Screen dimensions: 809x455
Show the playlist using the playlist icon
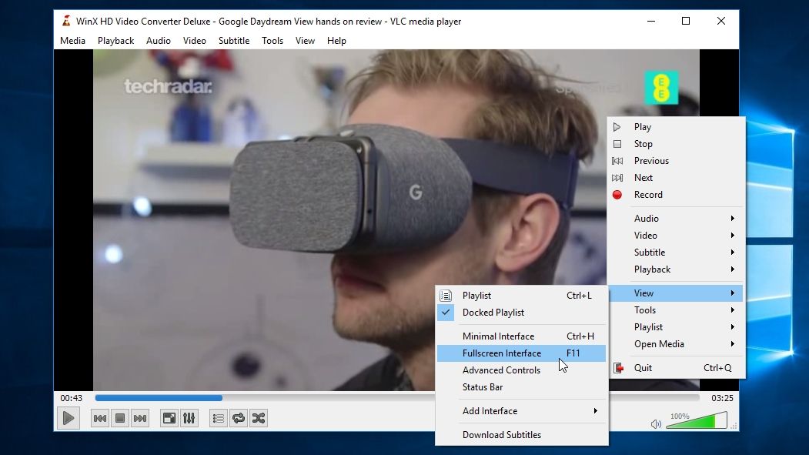(218, 418)
